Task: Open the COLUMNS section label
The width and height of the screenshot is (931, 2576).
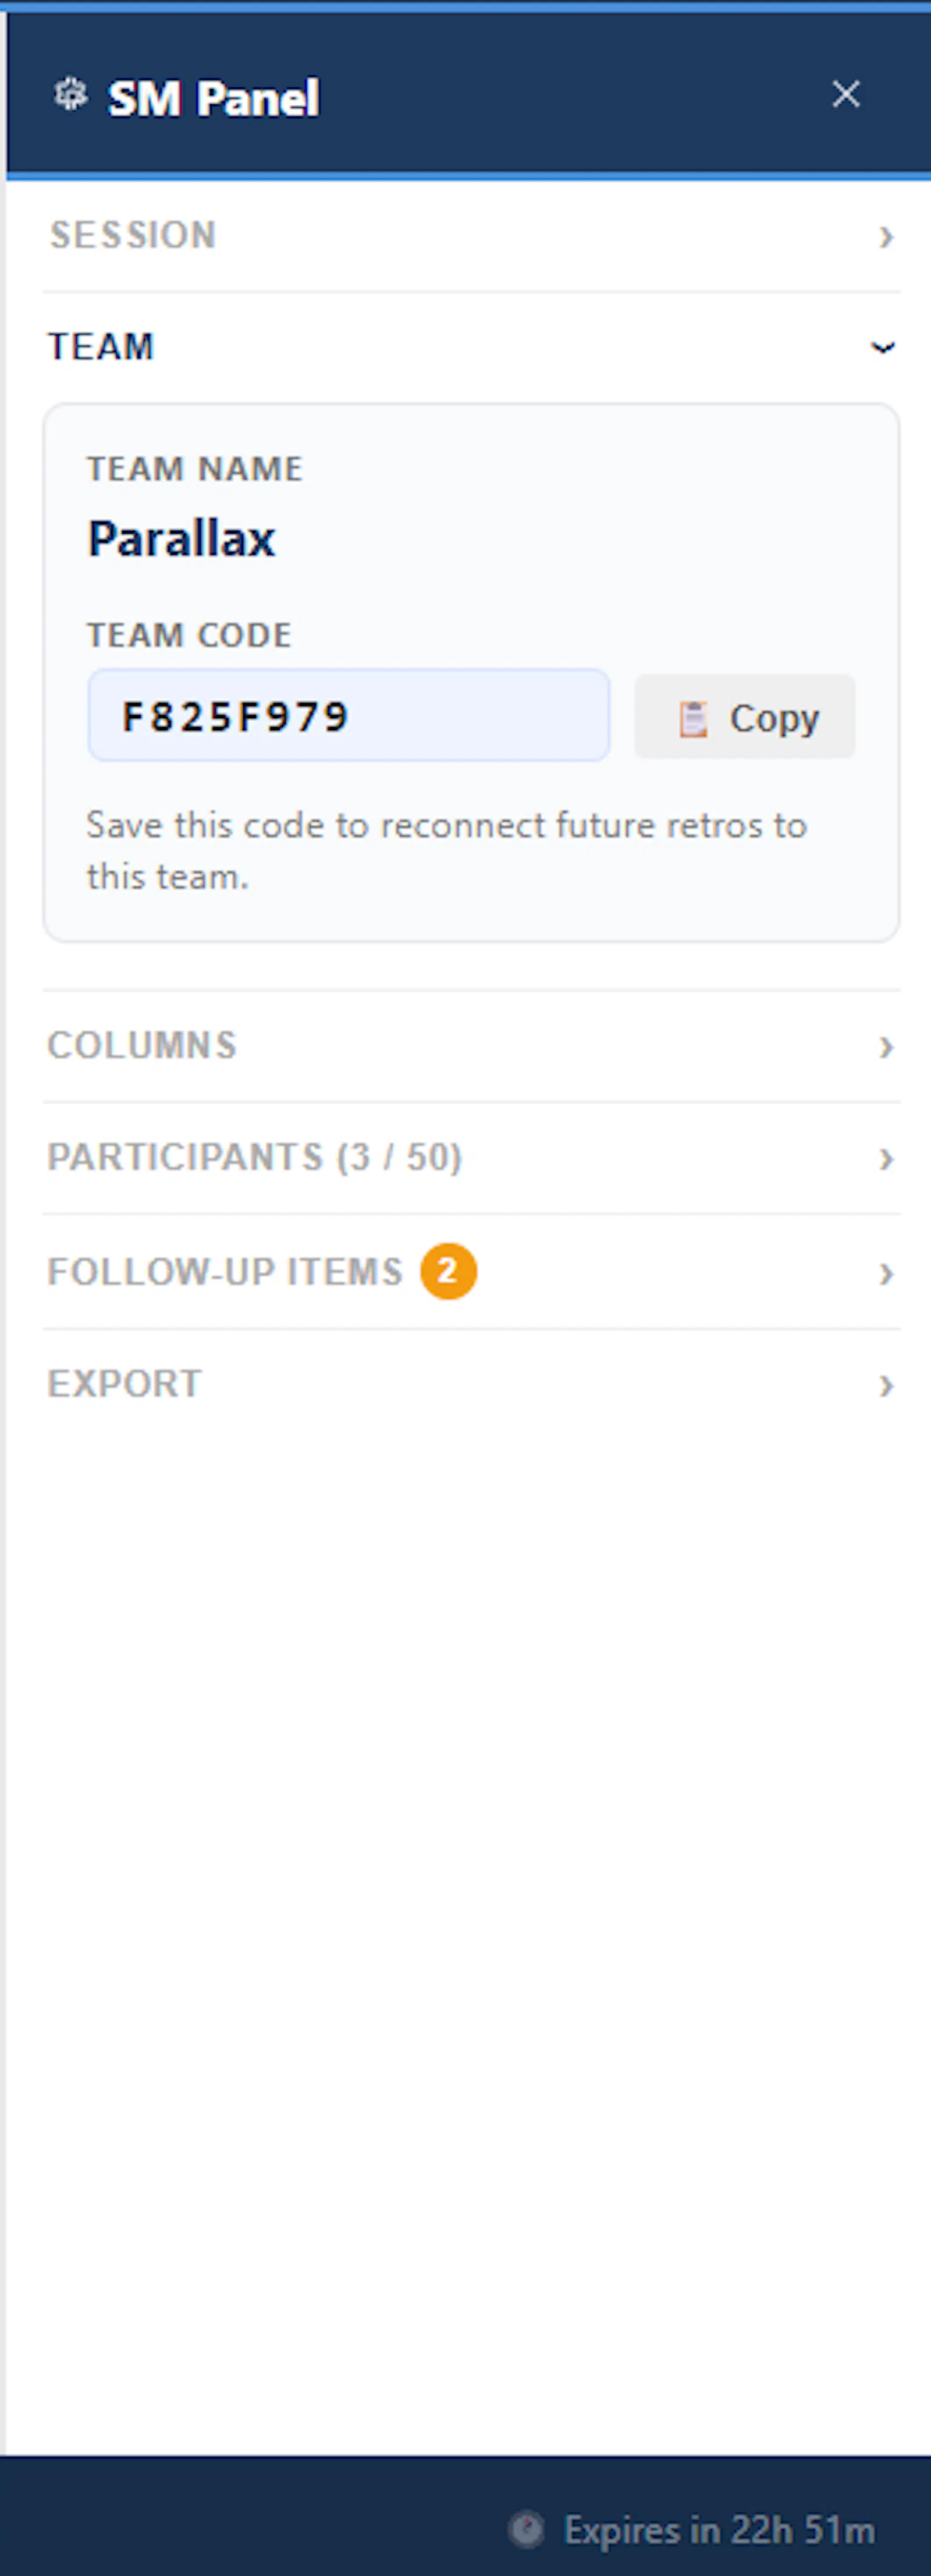Action: point(142,1045)
